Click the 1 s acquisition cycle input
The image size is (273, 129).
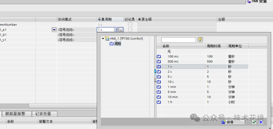(106, 30)
